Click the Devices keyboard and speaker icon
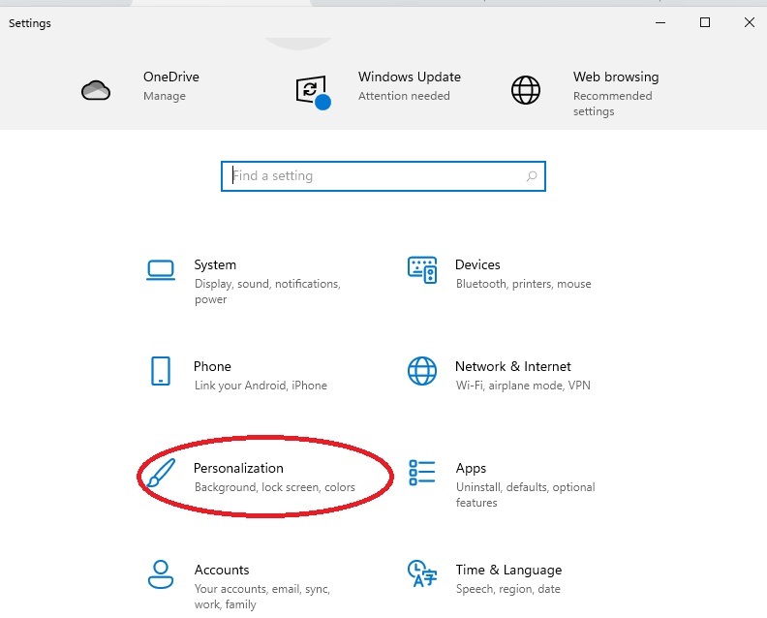 click(x=422, y=269)
